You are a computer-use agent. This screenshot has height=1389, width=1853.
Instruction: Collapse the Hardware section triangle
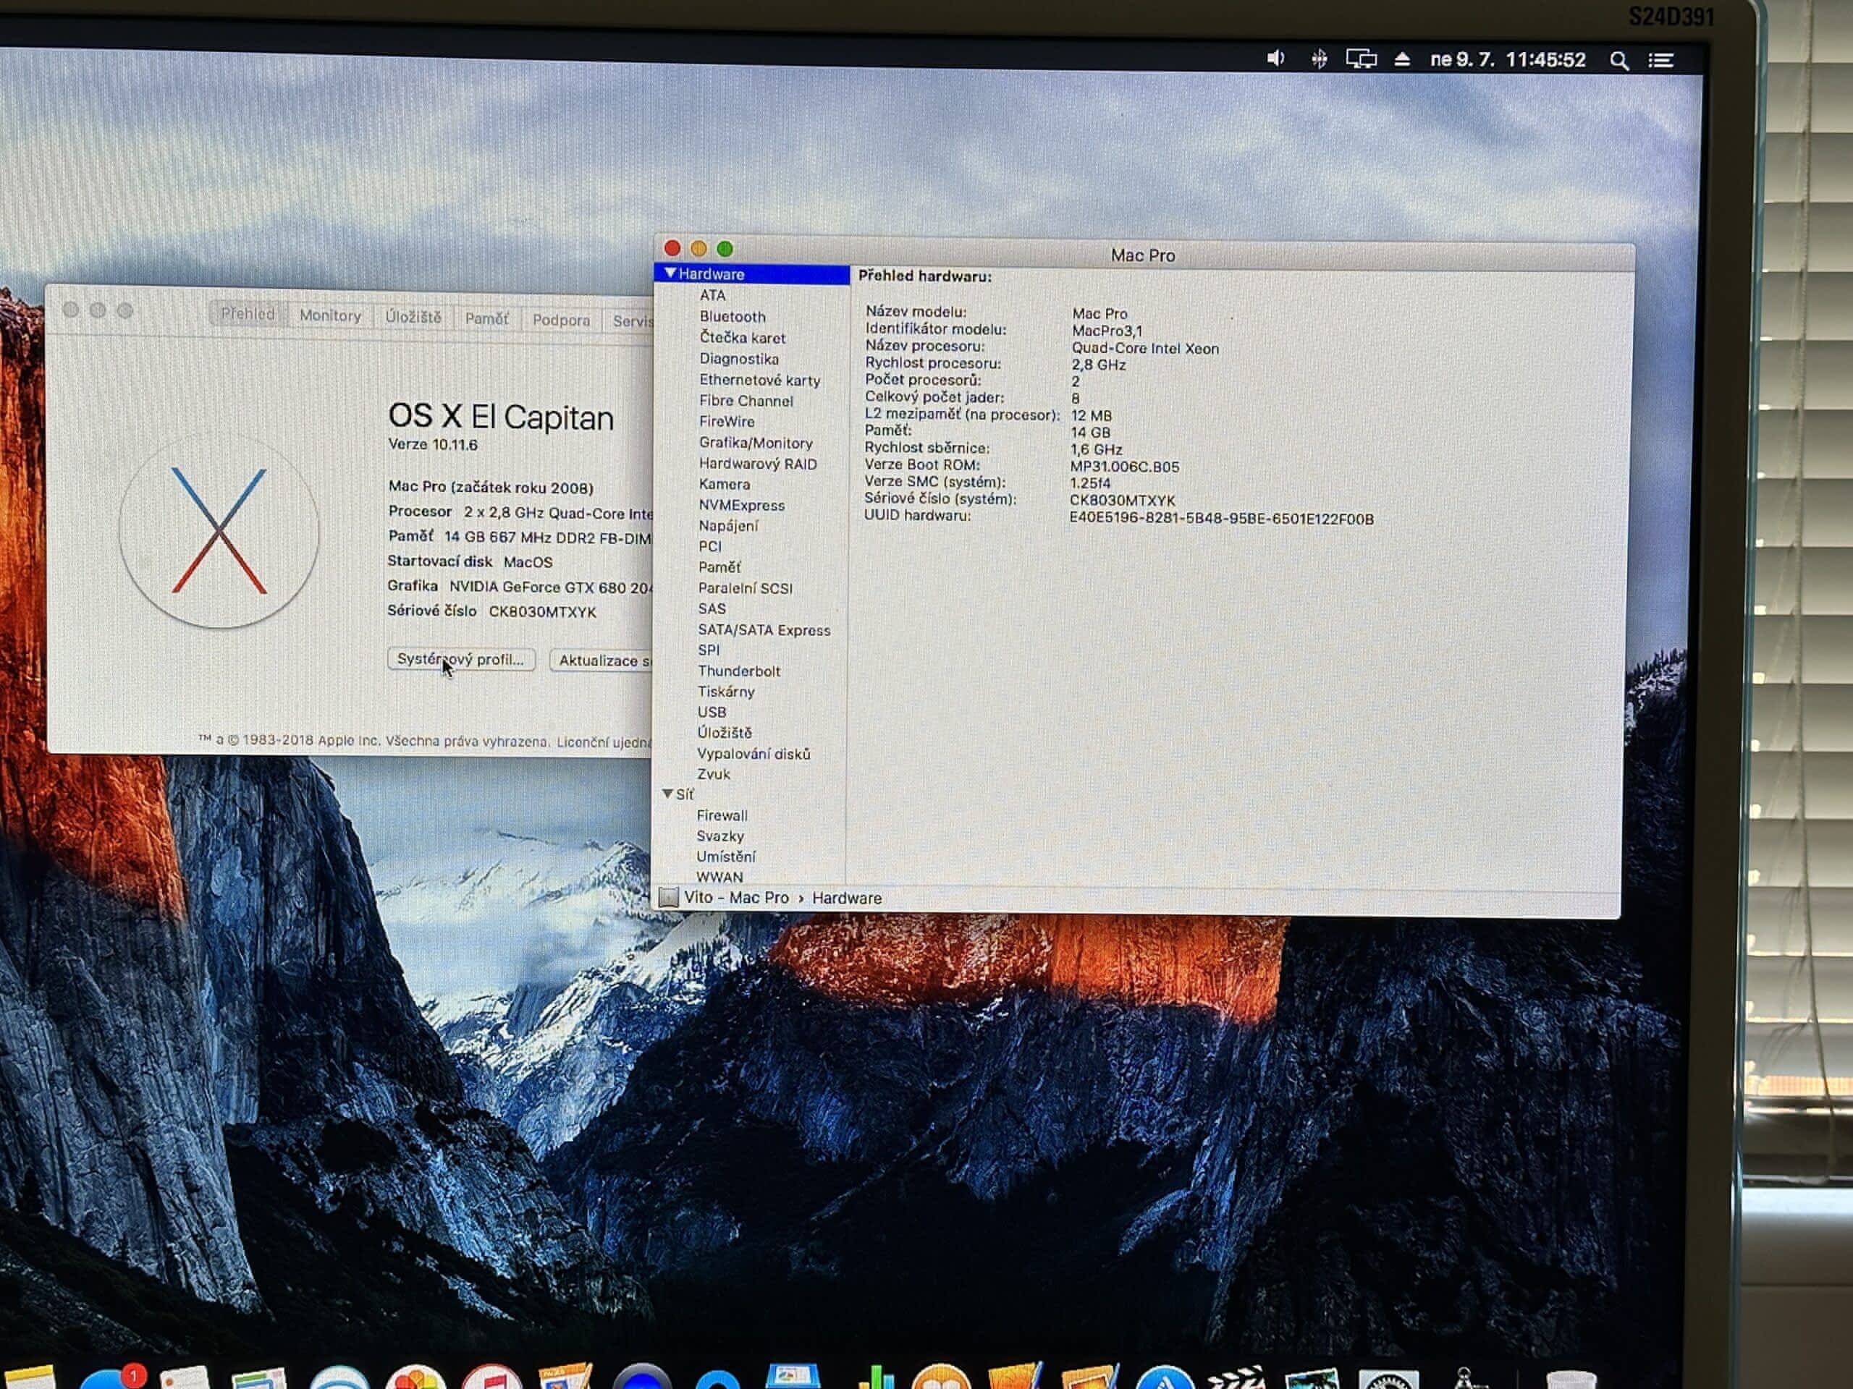point(670,273)
